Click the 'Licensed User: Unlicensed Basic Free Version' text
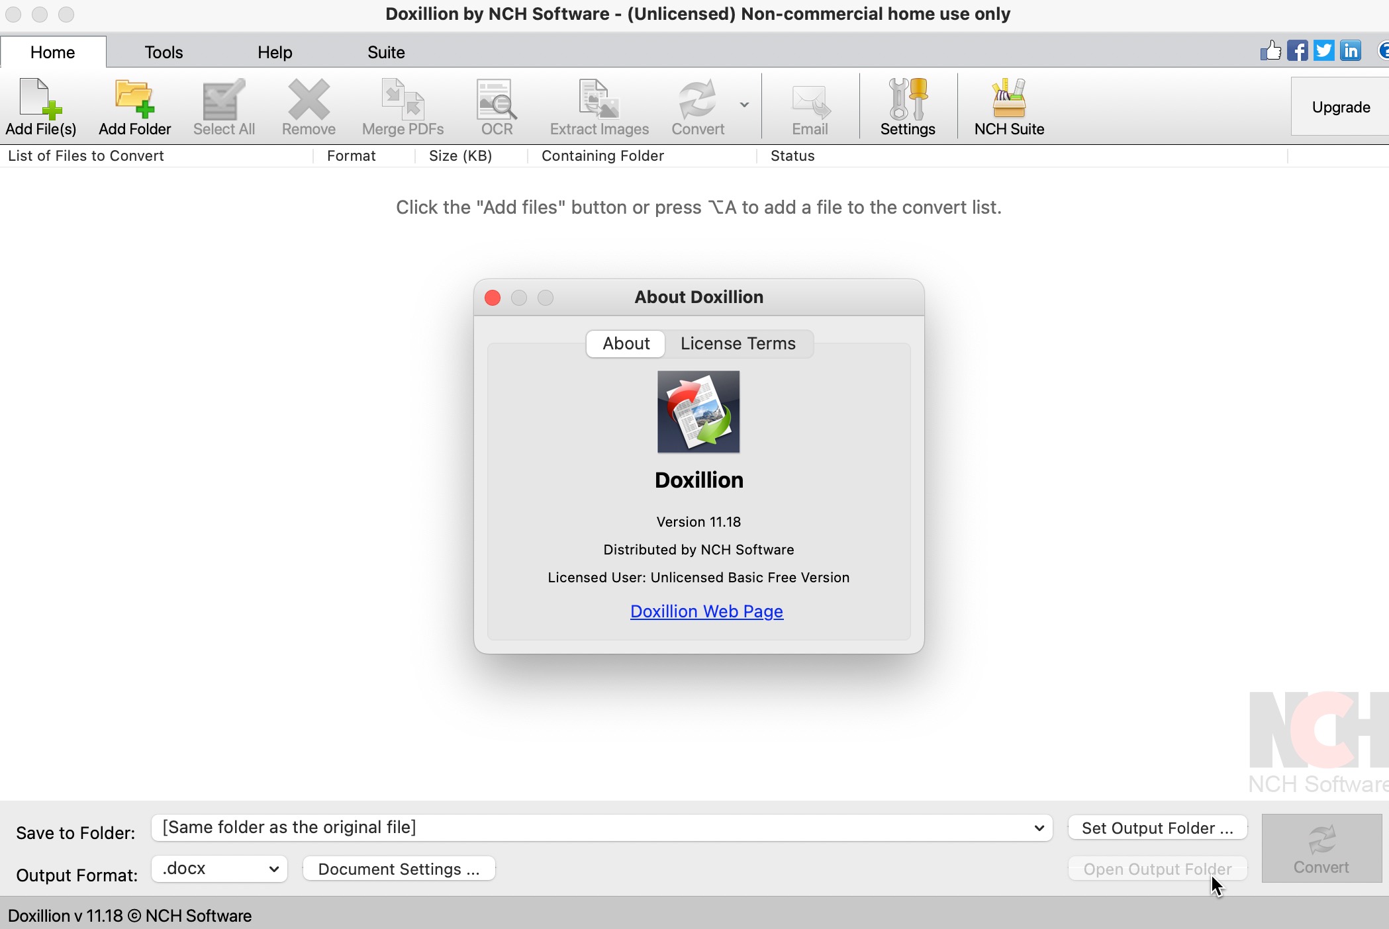 [698, 577]
